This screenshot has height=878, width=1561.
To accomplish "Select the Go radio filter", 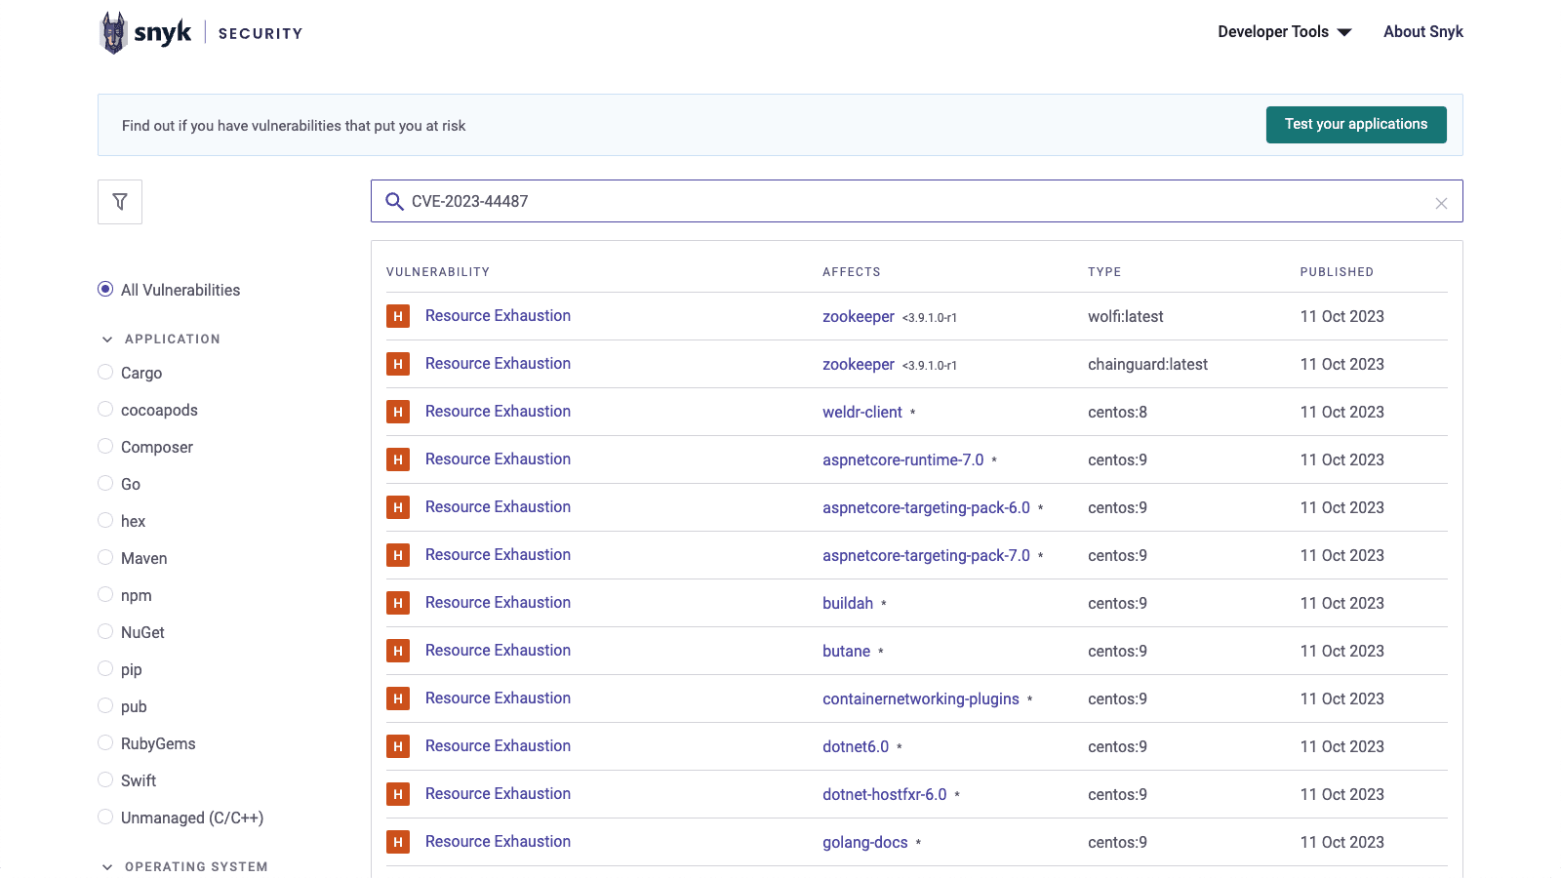I will click(x=105, y=483).
